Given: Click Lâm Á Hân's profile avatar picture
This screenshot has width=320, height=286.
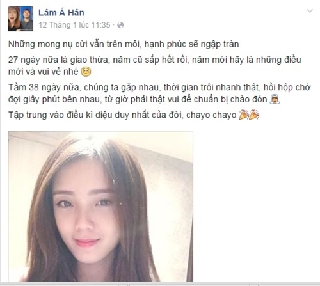Looking at the screenshot, I should pyautogui.click(x=20, y=19).
